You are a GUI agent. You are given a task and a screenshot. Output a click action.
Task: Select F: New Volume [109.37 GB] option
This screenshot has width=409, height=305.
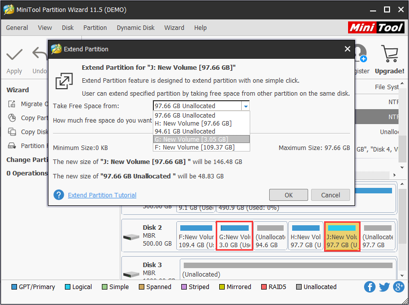tap(201, 148)
